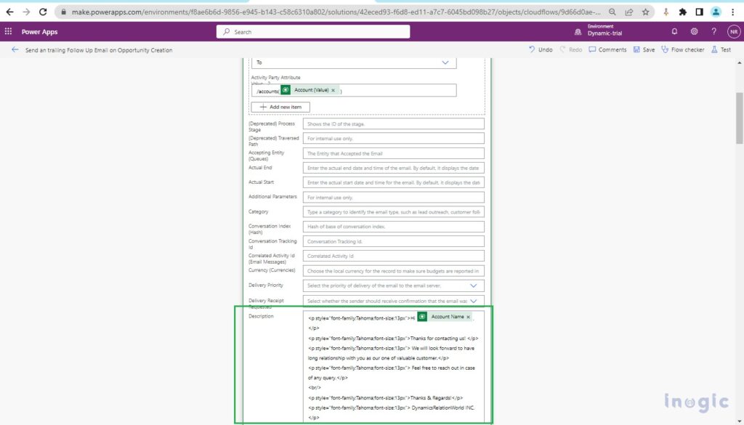
Task: Click Test button
Action: [x=721, y=49]
